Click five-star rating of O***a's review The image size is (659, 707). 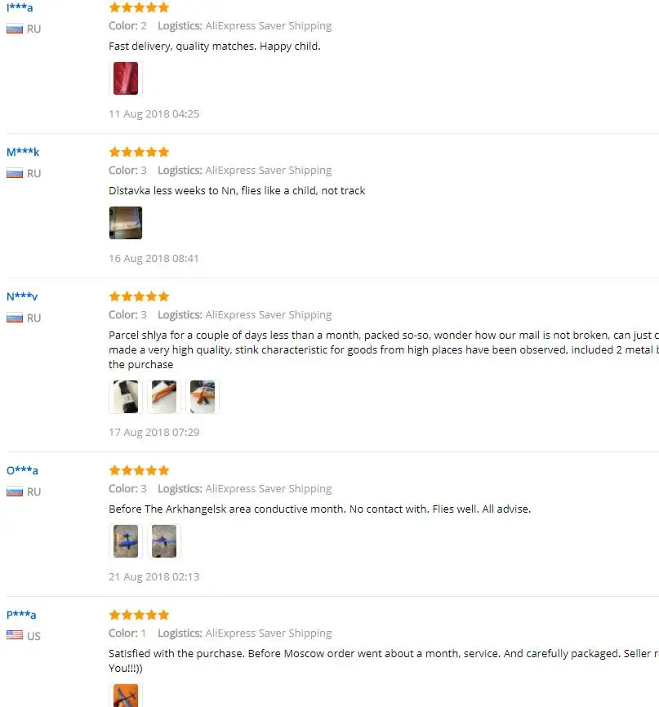[x=139, y=470]
